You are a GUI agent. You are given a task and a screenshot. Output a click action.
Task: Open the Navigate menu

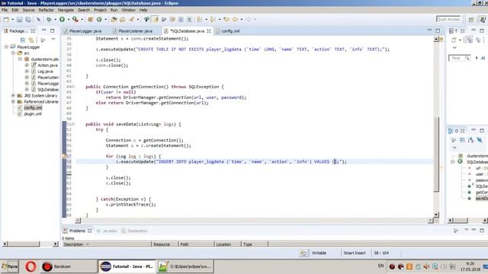point(66,10)
